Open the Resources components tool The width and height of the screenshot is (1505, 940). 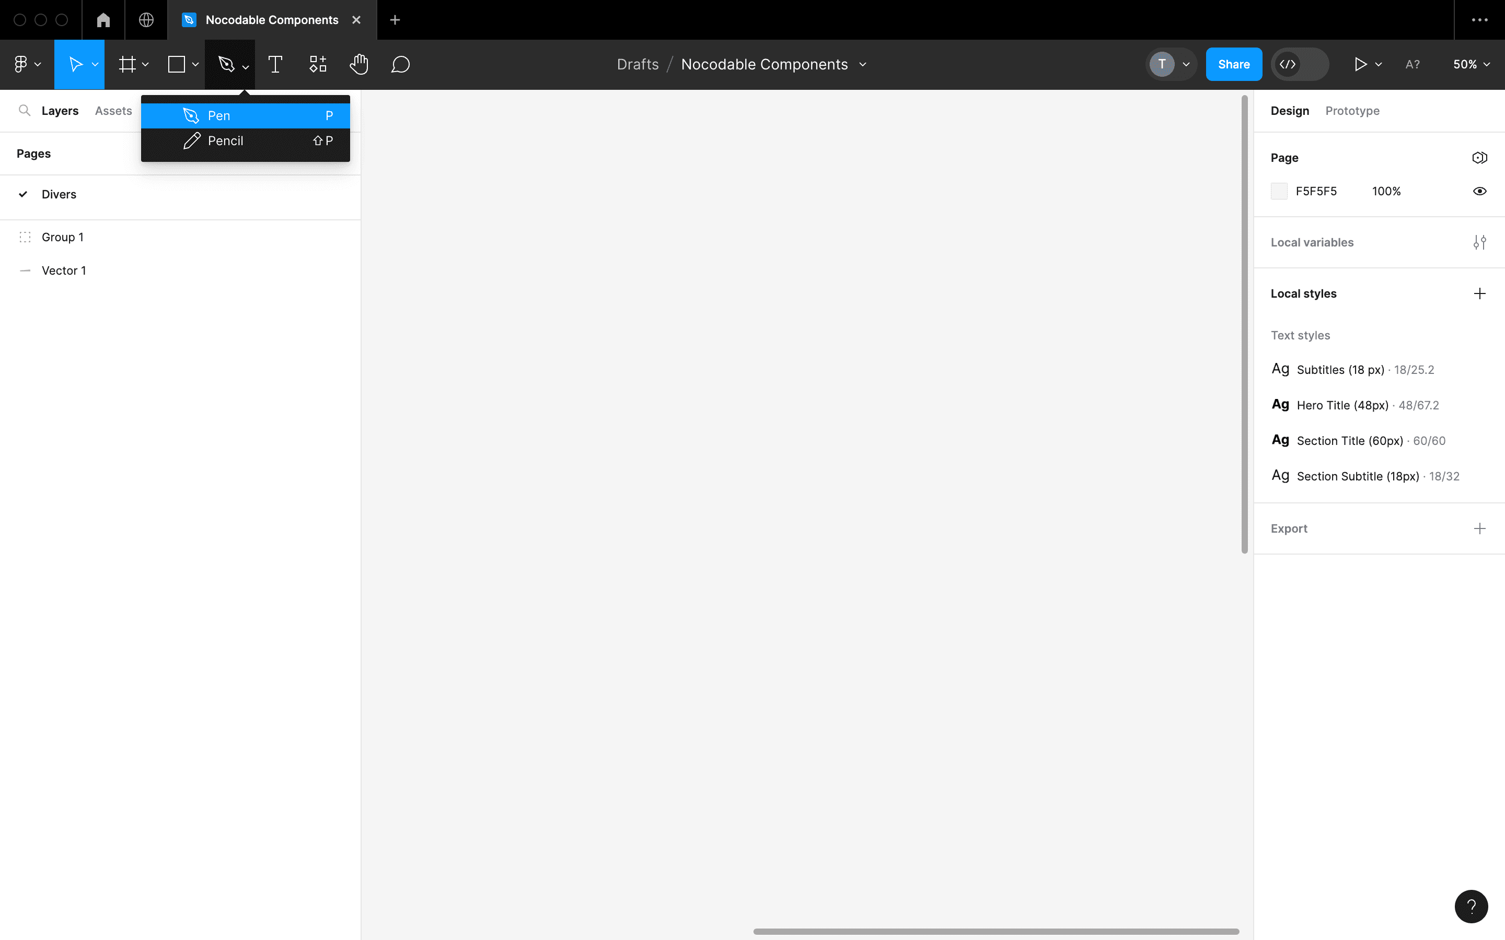[318, 64]
